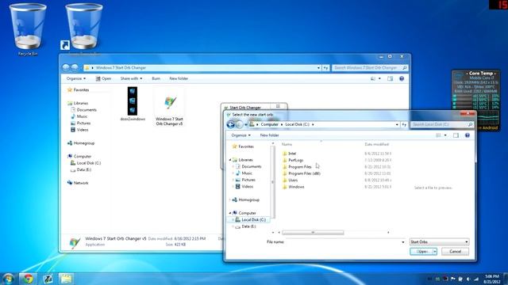Toggle preview pane in Explorer window toolbar
Image resolution: width=508 pixels, height=285 pixels.
(390, 78)
